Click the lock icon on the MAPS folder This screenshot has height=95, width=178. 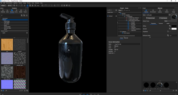click(27, 33)
